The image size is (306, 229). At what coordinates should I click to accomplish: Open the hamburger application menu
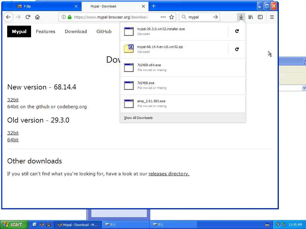(x=272, y=17)
